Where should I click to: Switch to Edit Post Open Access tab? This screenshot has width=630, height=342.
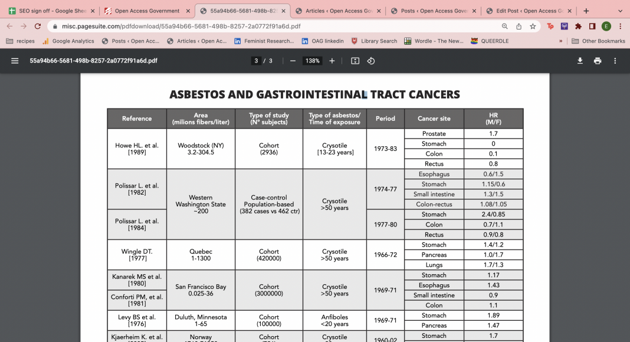[529, 11]
